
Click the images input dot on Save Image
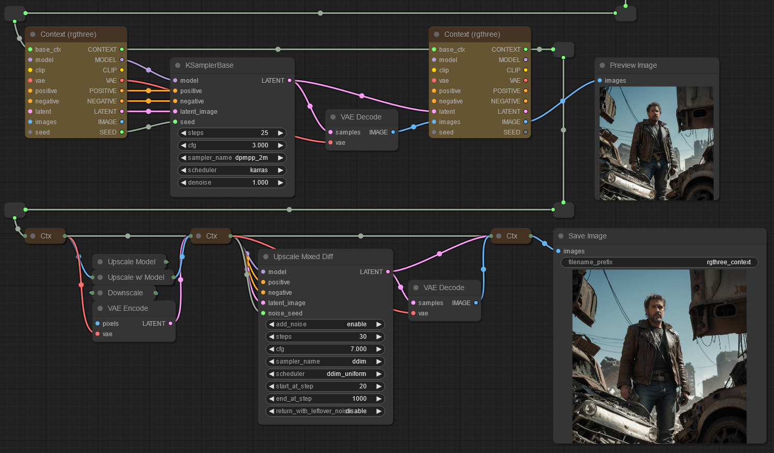[558, 251]
